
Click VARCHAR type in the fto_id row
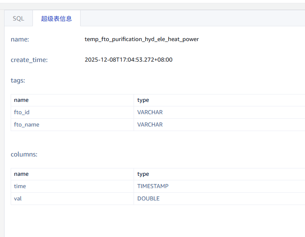tap(150, 112)
